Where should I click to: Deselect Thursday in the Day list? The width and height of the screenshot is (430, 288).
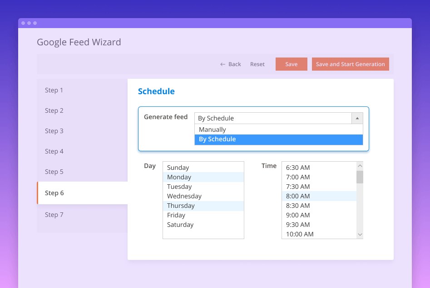point(181,206)
